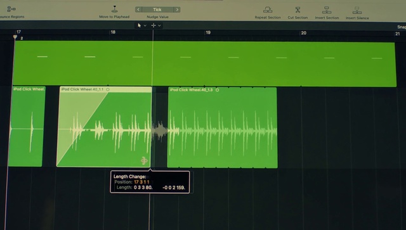Click the Nudge Value label

pyautogui.click(x=157, y=17)
